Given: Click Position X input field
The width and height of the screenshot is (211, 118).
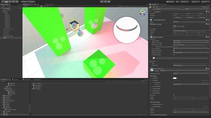Looking at the screenshot, I should [179, 14].
